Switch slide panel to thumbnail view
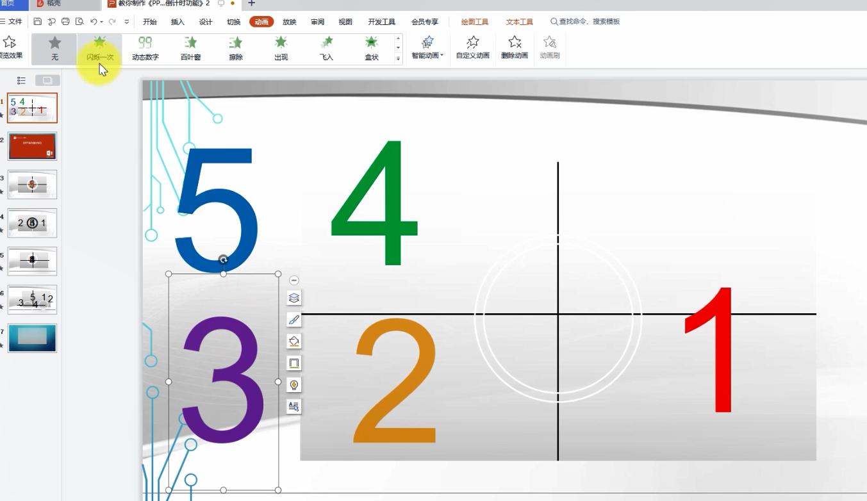 click(47, 80)
